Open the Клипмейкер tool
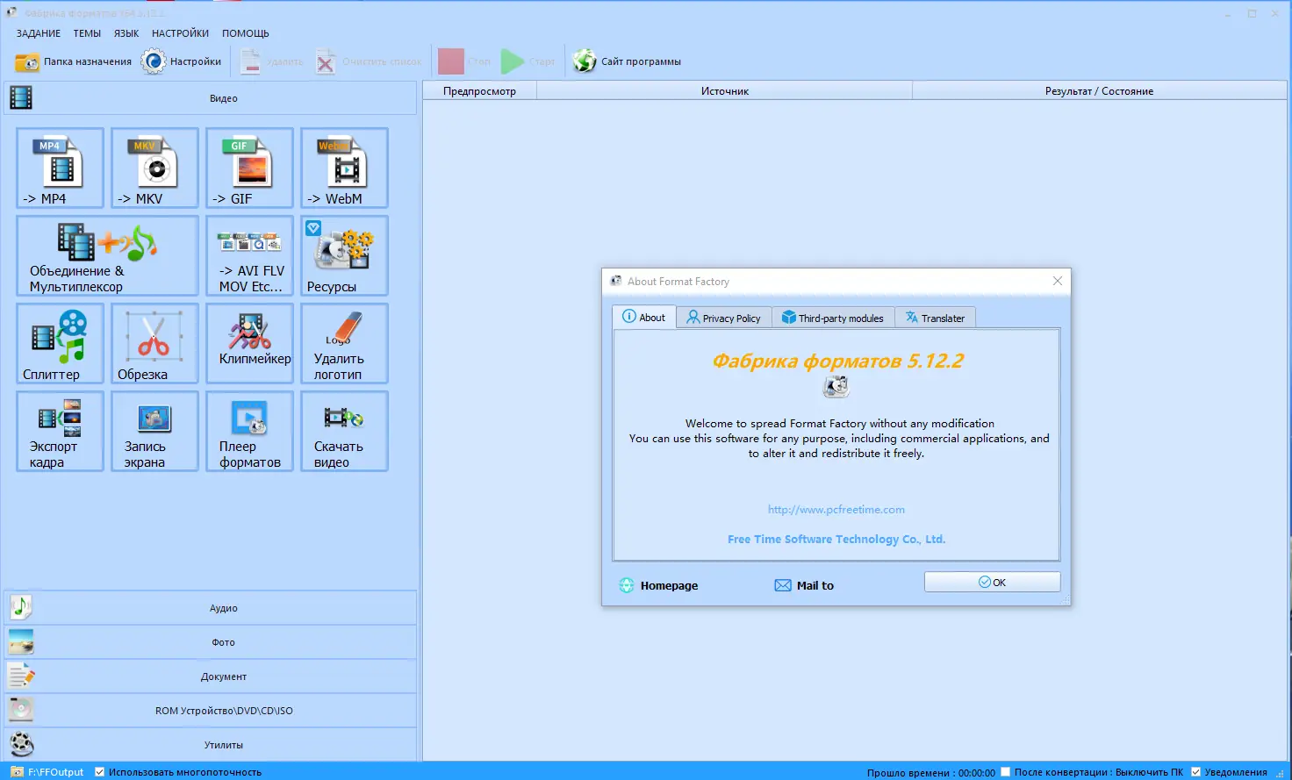 click(x=249, y=343)
